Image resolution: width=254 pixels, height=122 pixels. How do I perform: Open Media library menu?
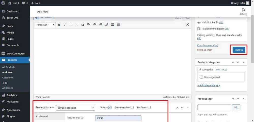click(x=10, y=33)
